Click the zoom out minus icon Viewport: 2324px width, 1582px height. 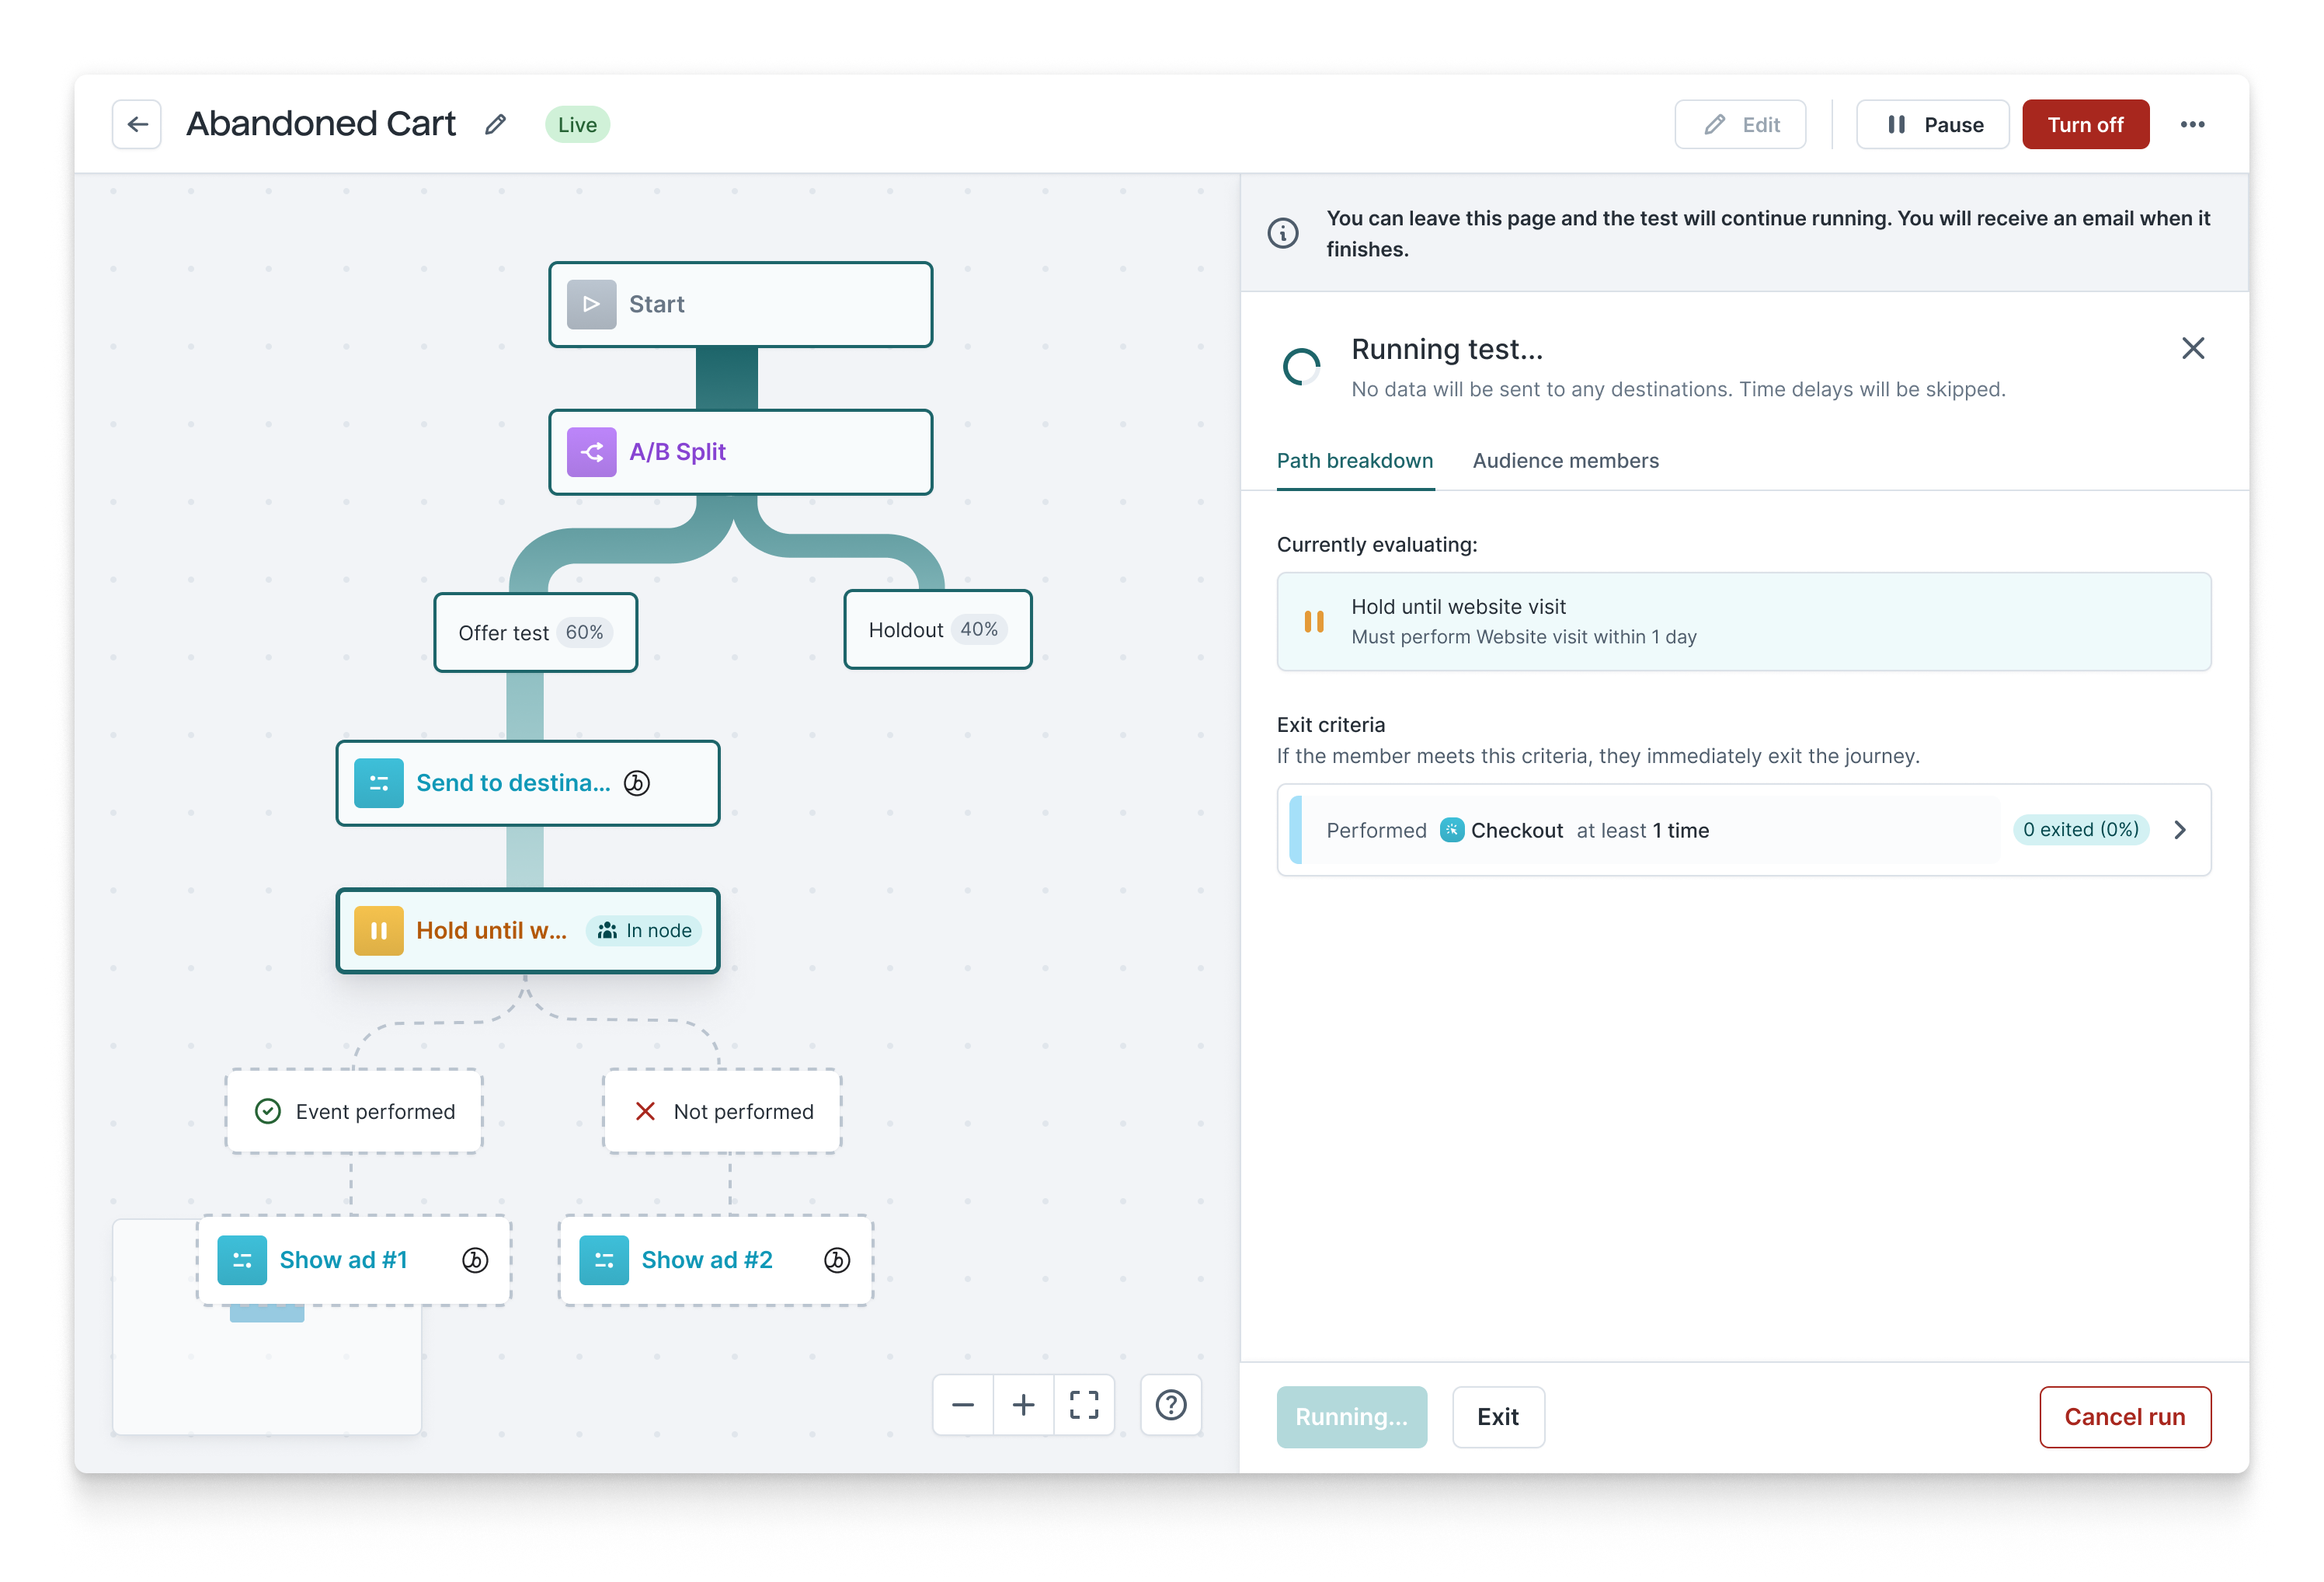(962, 1405)
